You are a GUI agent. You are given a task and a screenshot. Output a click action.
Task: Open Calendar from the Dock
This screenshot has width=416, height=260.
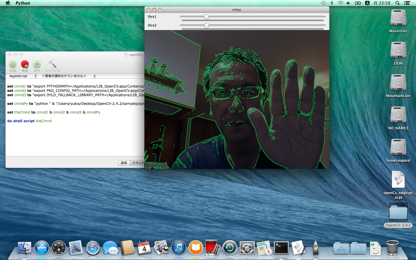144,248
